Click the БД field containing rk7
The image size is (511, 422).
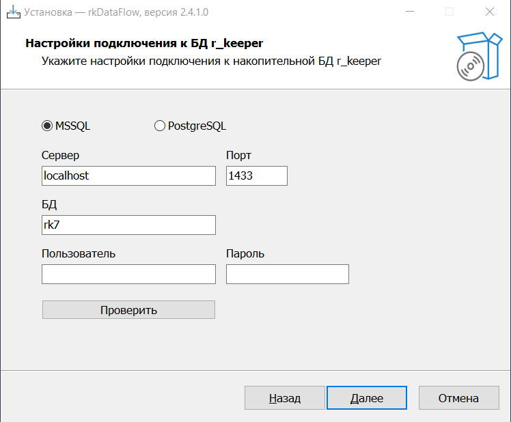128,225
